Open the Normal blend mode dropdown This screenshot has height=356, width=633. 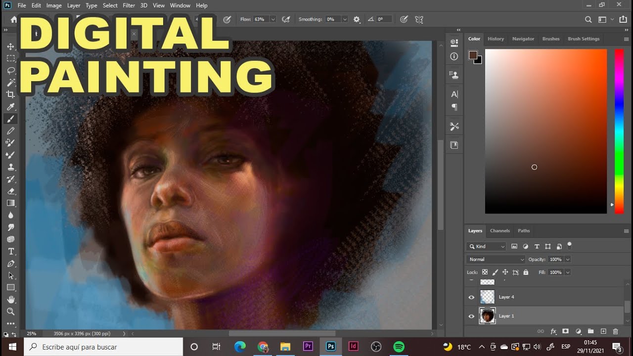click(496, 259)
